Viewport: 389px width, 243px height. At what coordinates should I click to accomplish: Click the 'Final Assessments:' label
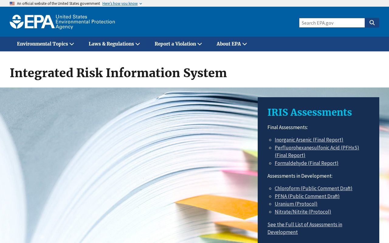click(287, 127)
